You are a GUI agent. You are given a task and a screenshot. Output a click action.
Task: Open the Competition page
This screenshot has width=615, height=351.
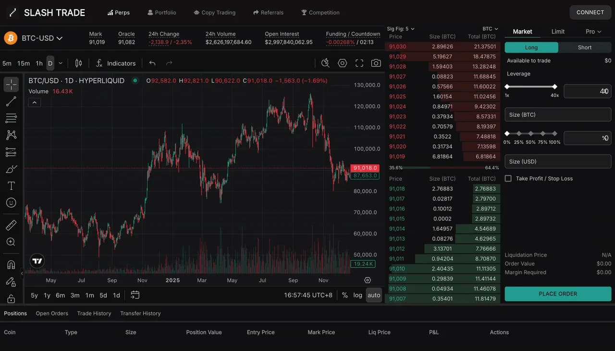point(320,12)
